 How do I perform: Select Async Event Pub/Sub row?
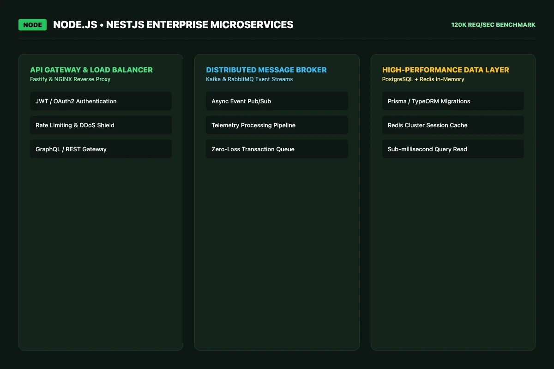point(277,101)
